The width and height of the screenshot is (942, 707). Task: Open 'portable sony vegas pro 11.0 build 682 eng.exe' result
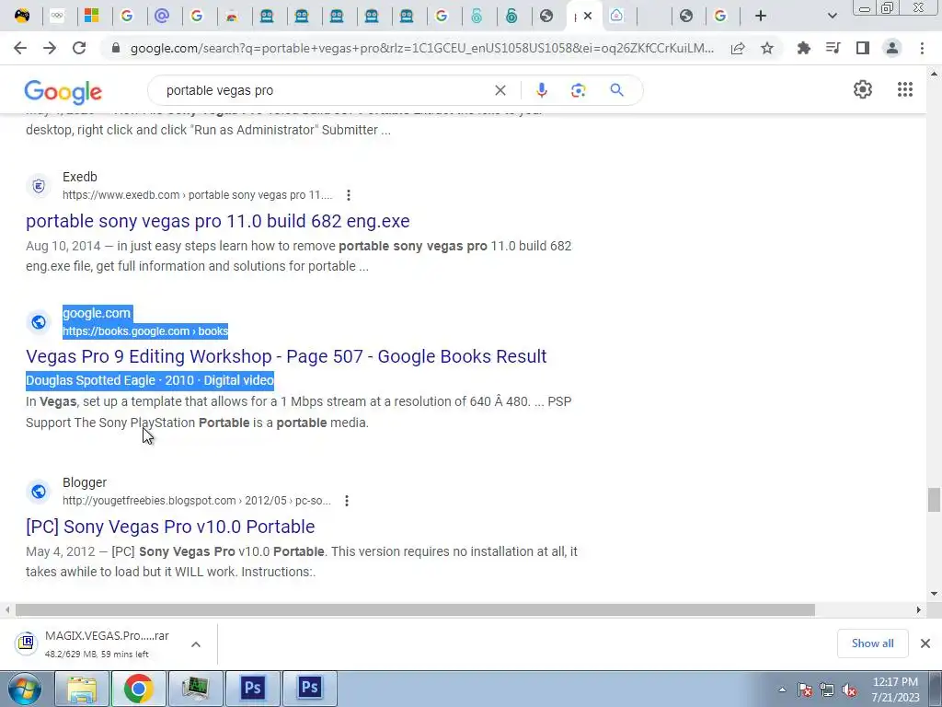[217, 221]
